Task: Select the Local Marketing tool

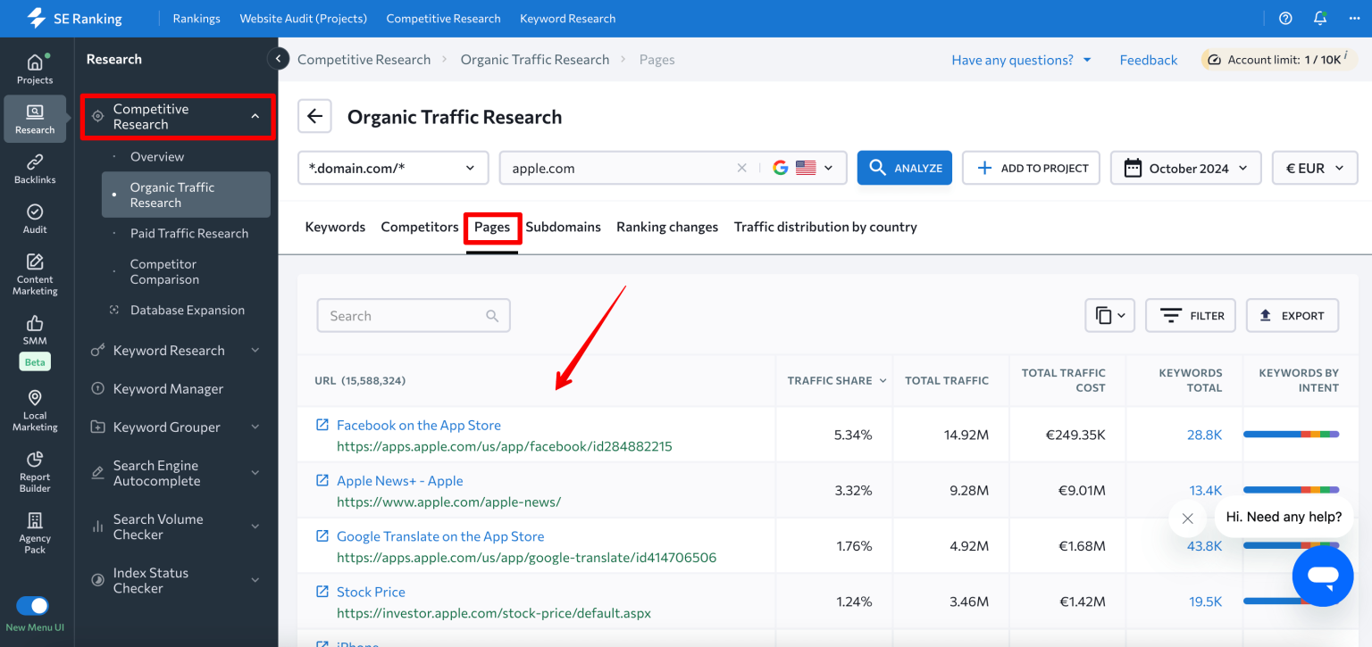Action: pos(35,409)
